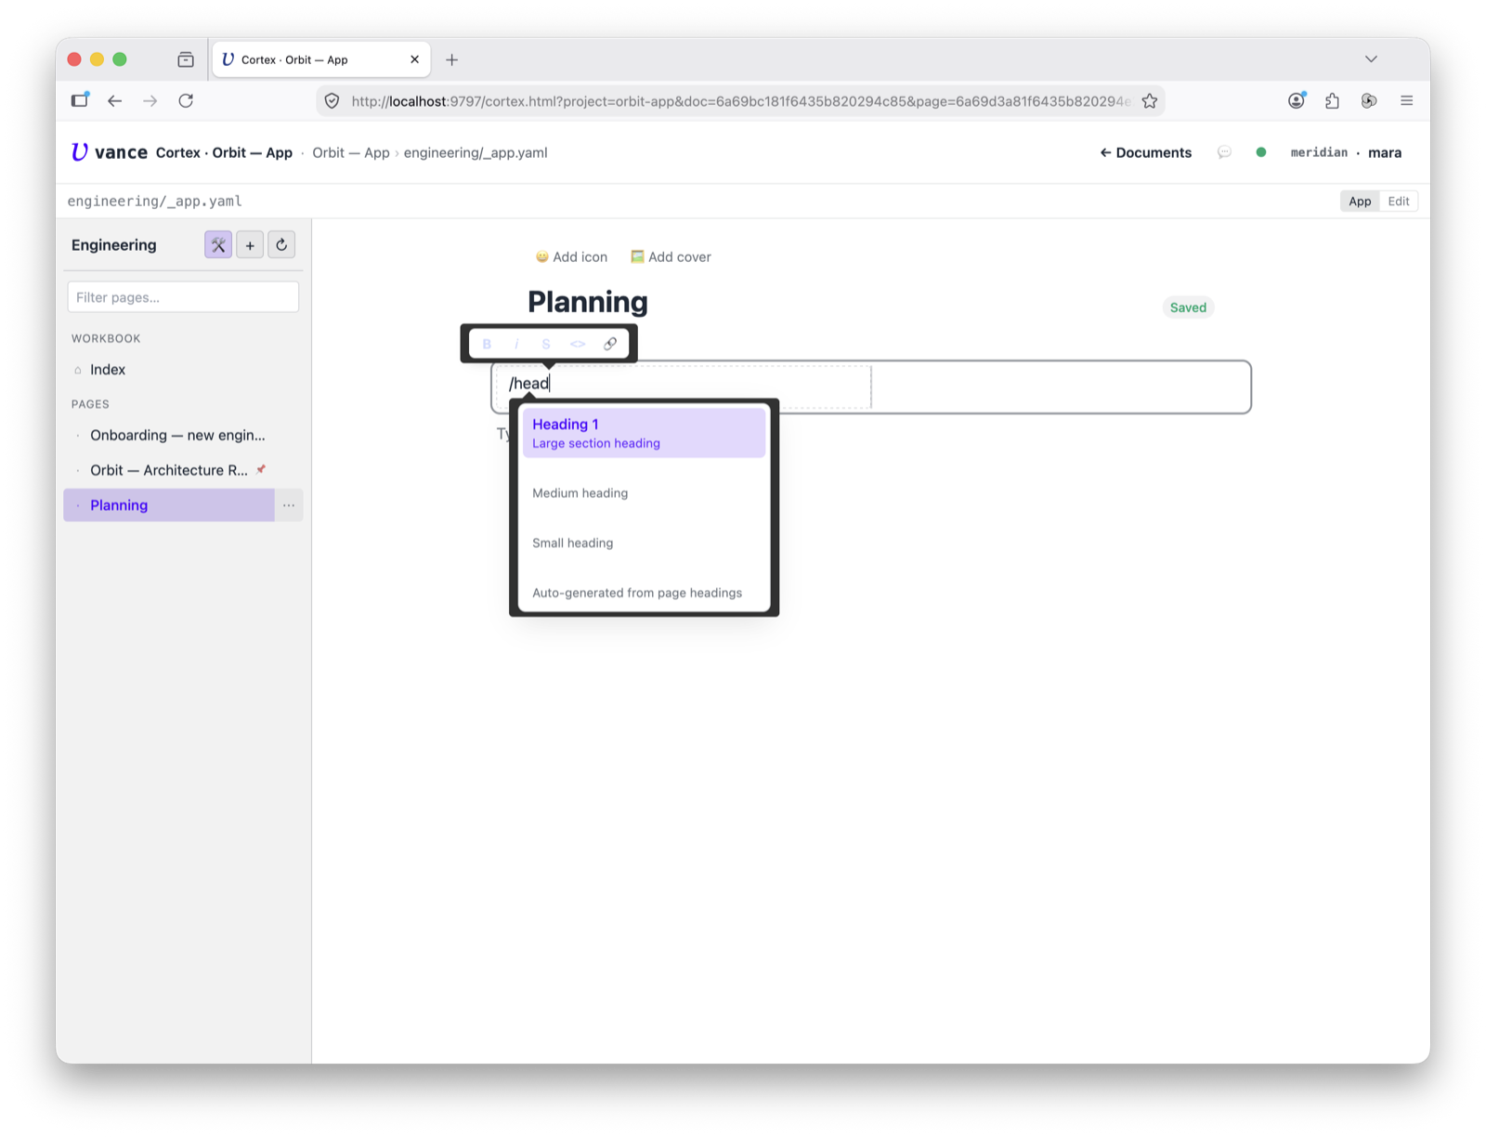Click Add icon above the title

[x=571, y=256]
